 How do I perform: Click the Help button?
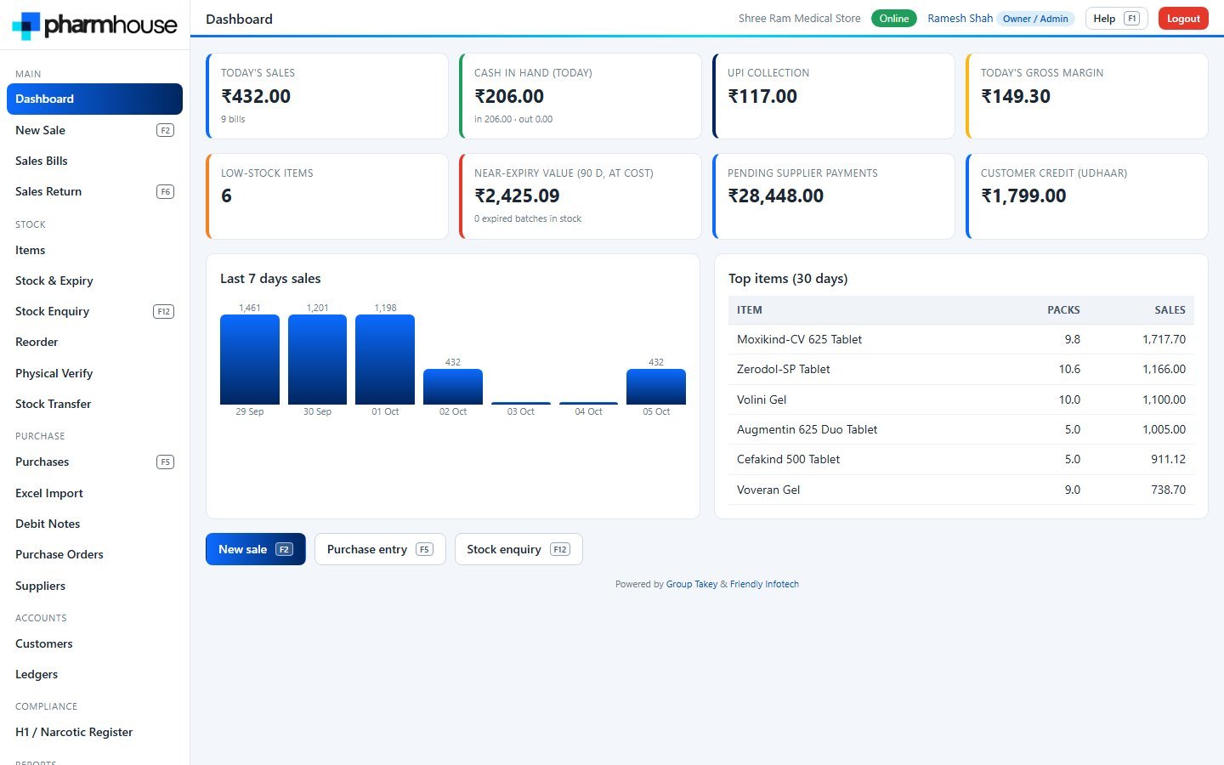coord(1116,19)
